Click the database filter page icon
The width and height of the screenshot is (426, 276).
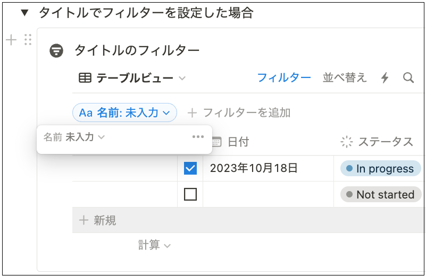[x=56, y=50]
